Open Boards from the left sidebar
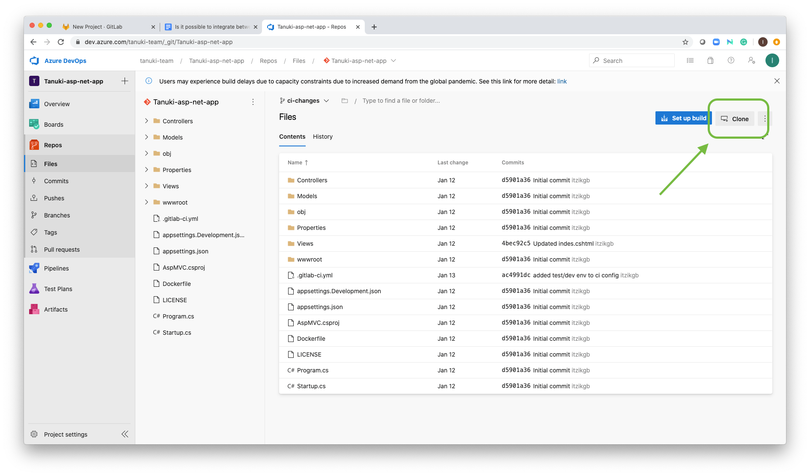The width and height of the screenshot is (810, 476). pyautogui.click(x=54, y=124)
